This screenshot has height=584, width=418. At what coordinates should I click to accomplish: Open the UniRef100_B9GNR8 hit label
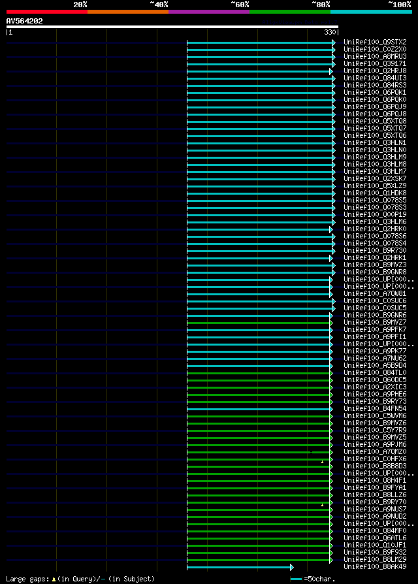(x=375, y=272)
